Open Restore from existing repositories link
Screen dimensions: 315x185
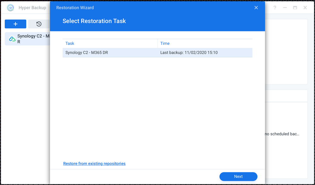pyautogui.click(x=94, y=164)
